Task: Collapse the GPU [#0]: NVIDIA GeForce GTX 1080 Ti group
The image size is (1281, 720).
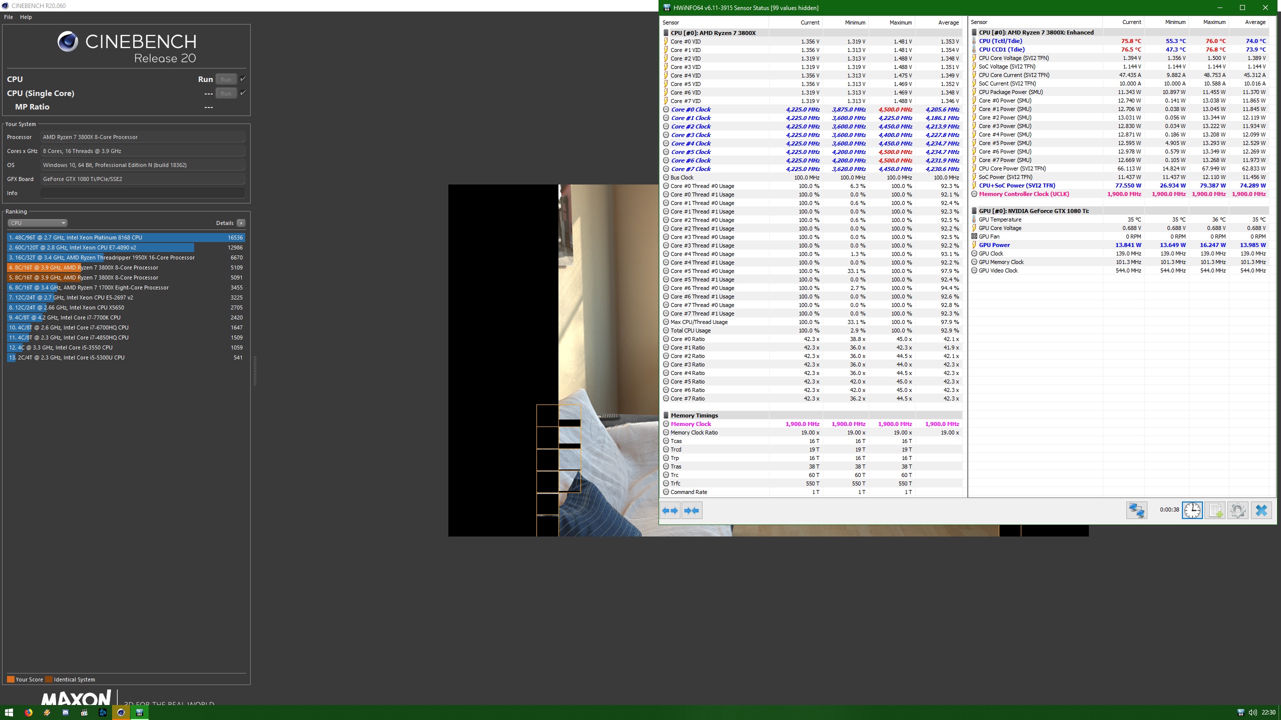Action: click(974, 211)
